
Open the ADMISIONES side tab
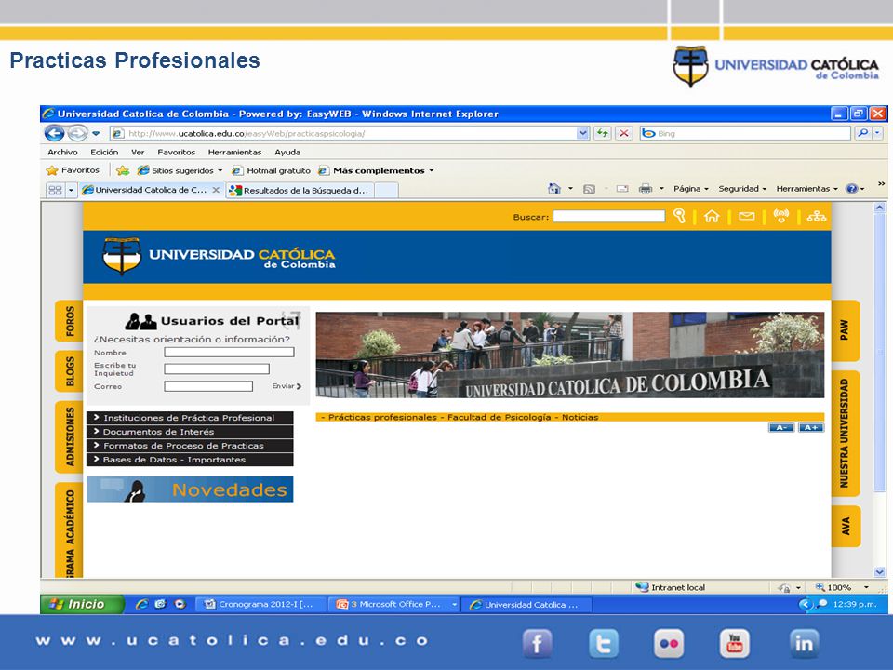click(70, 436)
